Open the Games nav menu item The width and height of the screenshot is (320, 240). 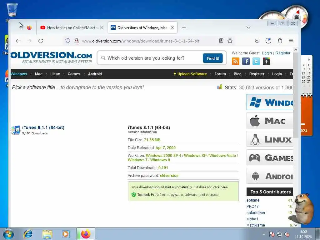click(x=74, y=74)
